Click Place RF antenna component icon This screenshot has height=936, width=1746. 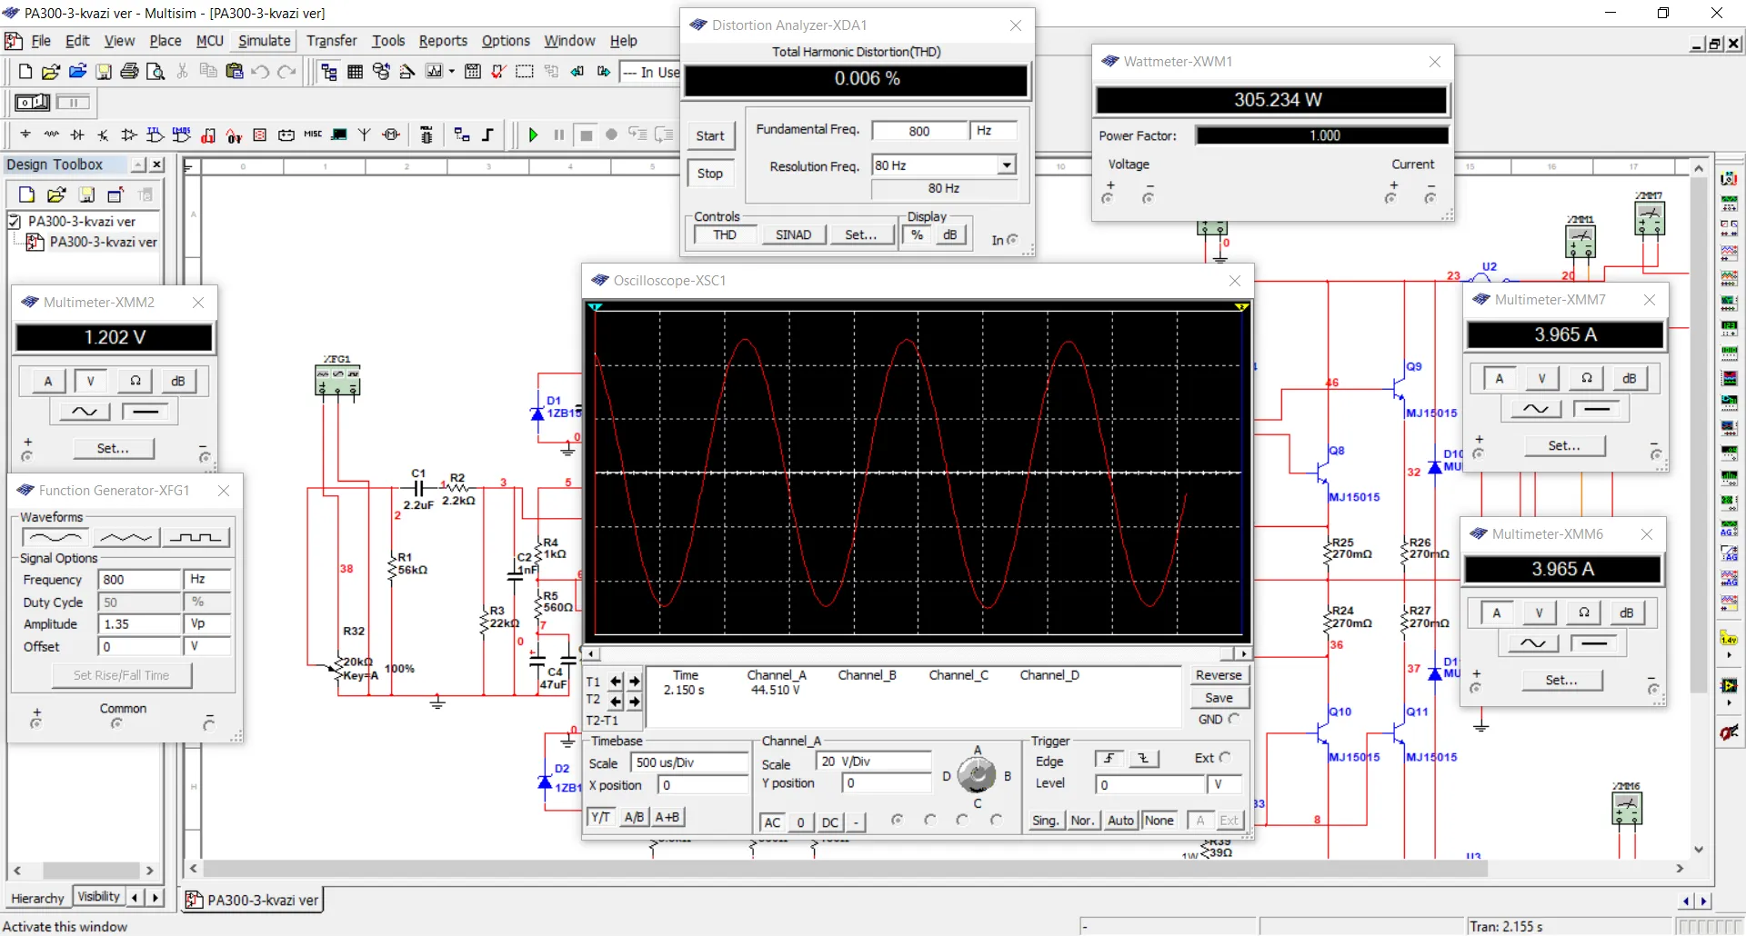pos(365,134)
